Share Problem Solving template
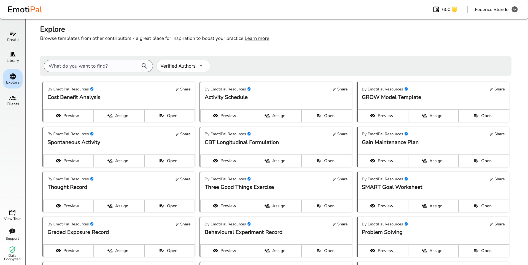The width and height of the screenshot is (528, 265). (x=497, y=224)
